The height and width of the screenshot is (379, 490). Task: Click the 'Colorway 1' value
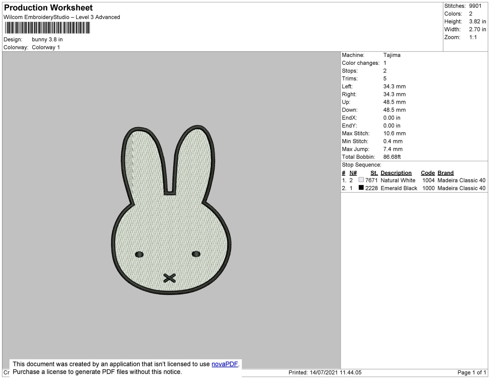click(x=46, y=47)
